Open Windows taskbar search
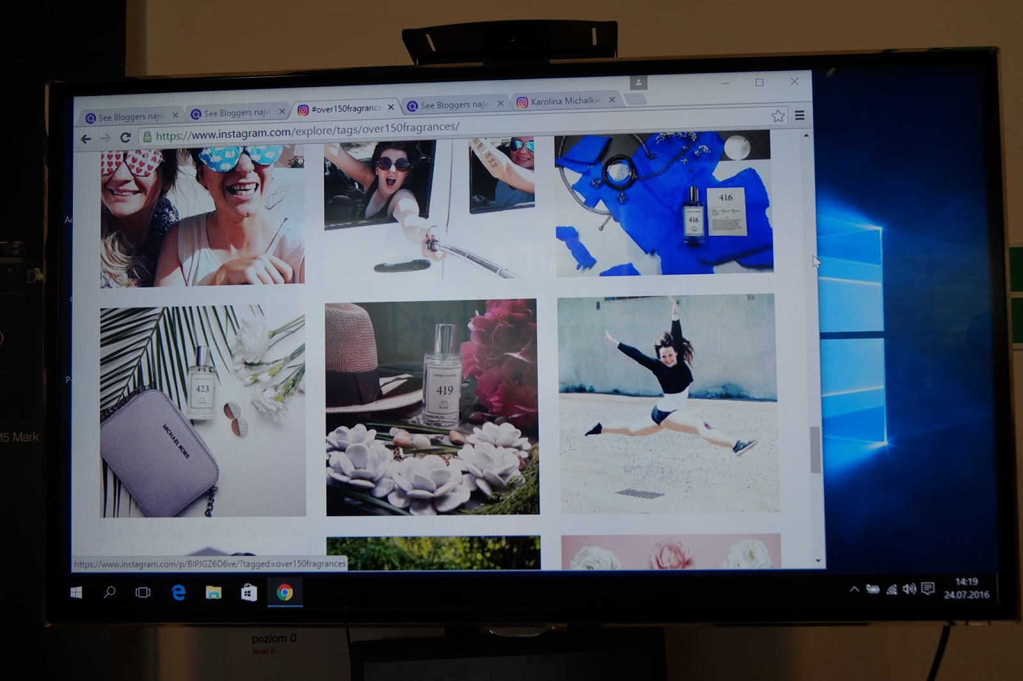Screen dimensions: 1023x681 (x=110, y=592)
